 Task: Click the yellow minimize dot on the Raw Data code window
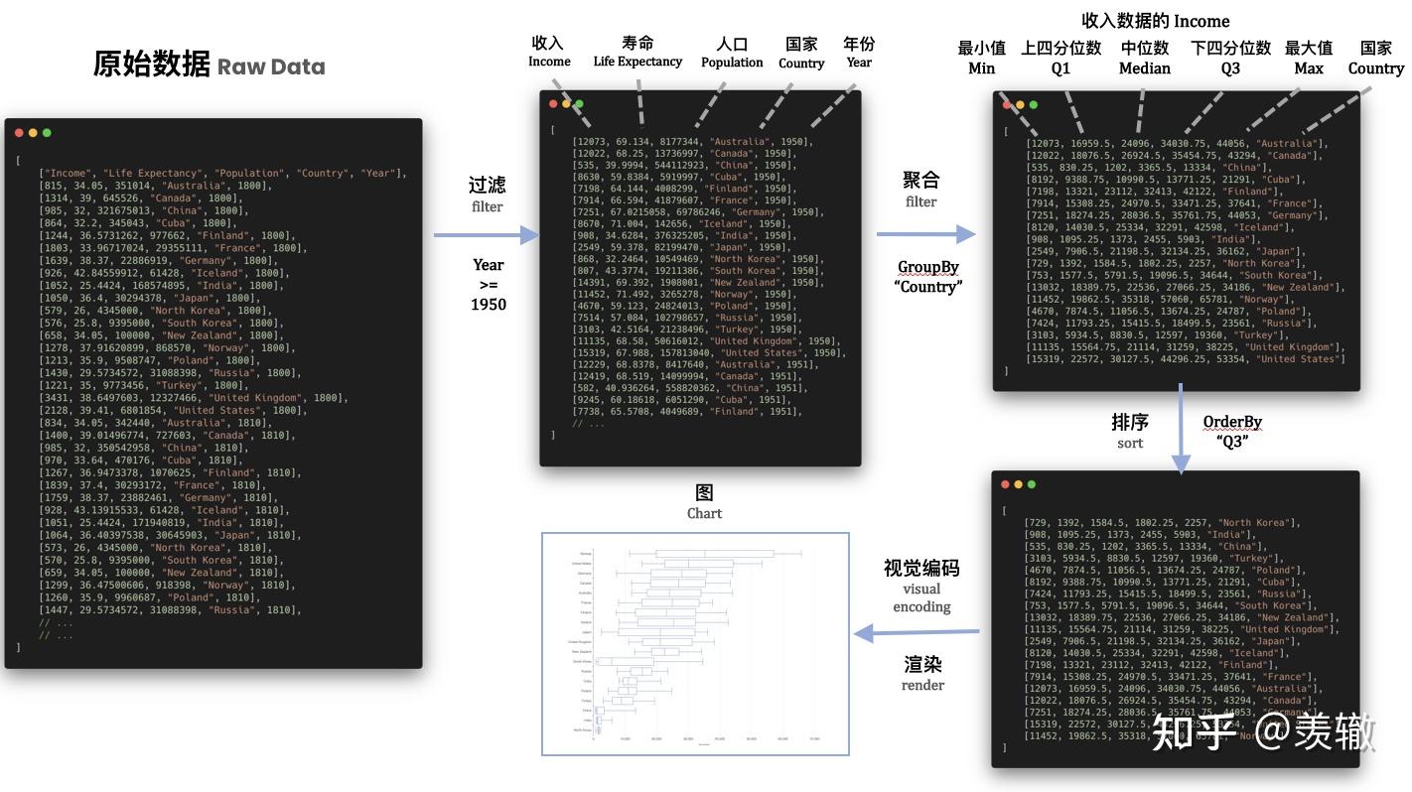tap(33, 132)
